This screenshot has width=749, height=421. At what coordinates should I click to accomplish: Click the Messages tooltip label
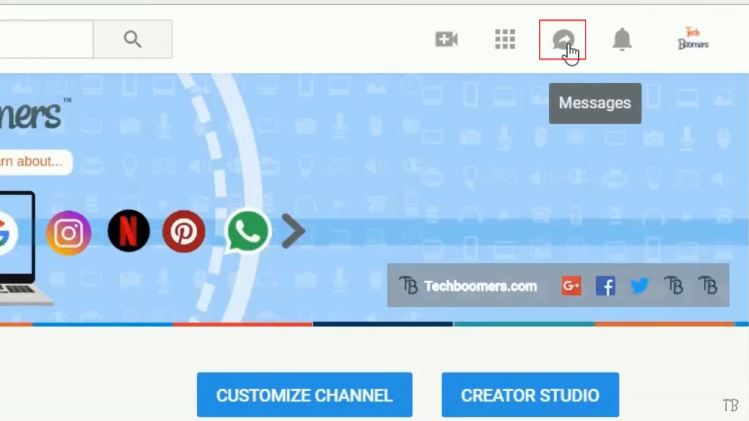pyautogui.click(x=595, y=103)
